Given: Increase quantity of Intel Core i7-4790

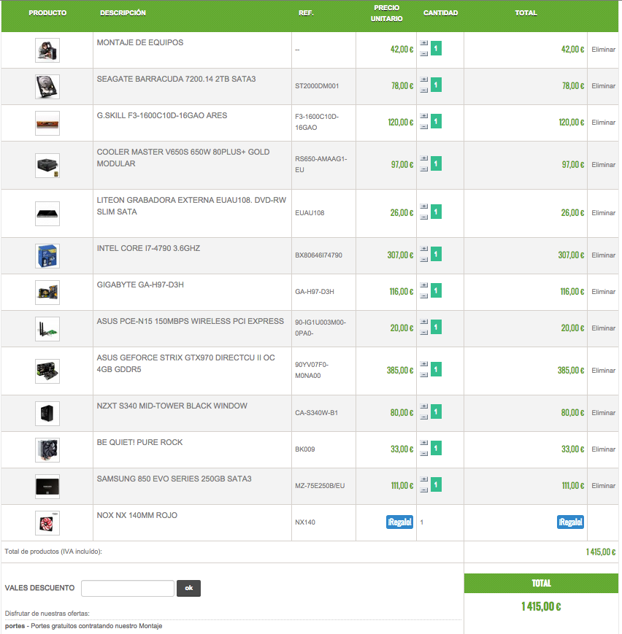Looking at the screenshot, I should (x=423, y=249).
